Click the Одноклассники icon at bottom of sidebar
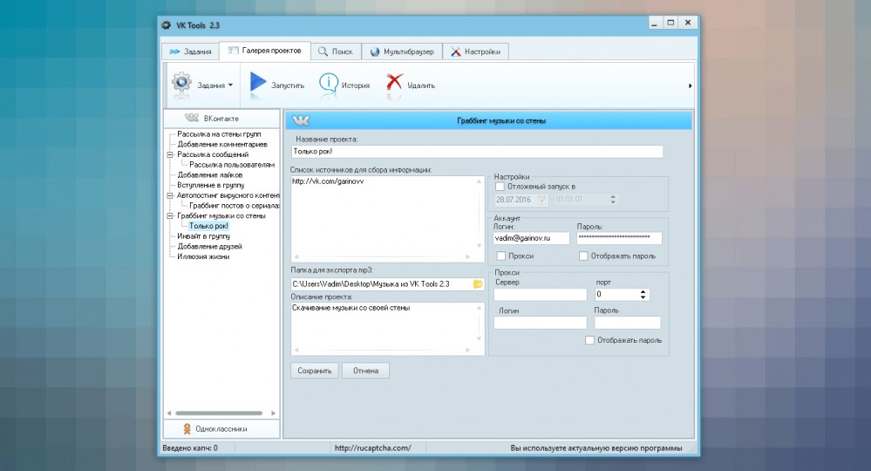The height and width of the screenshot is (471, 871). pos(187,429)
